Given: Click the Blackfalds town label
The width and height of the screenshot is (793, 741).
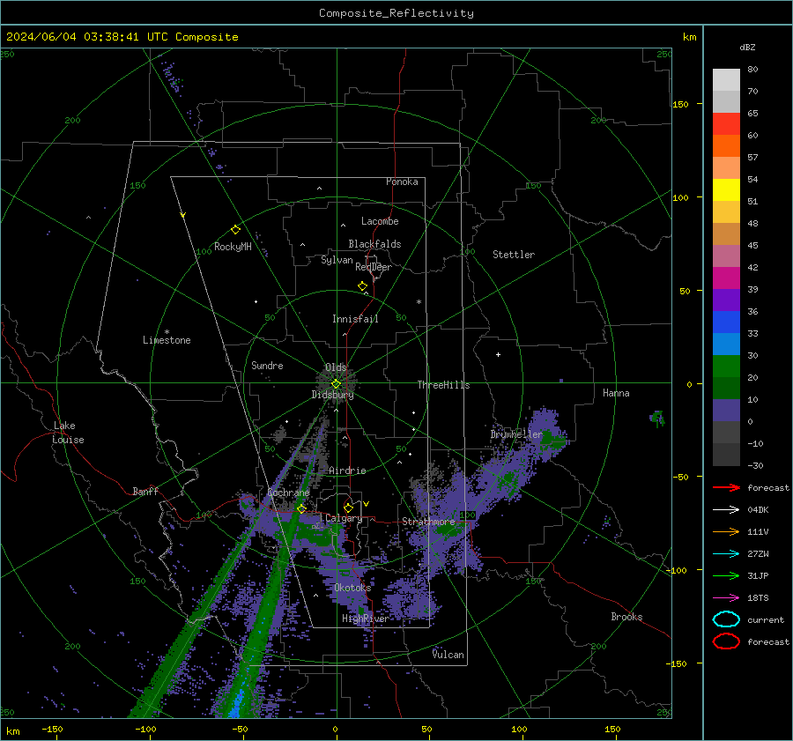Looking at the screenshot, I should pos(374,244).
